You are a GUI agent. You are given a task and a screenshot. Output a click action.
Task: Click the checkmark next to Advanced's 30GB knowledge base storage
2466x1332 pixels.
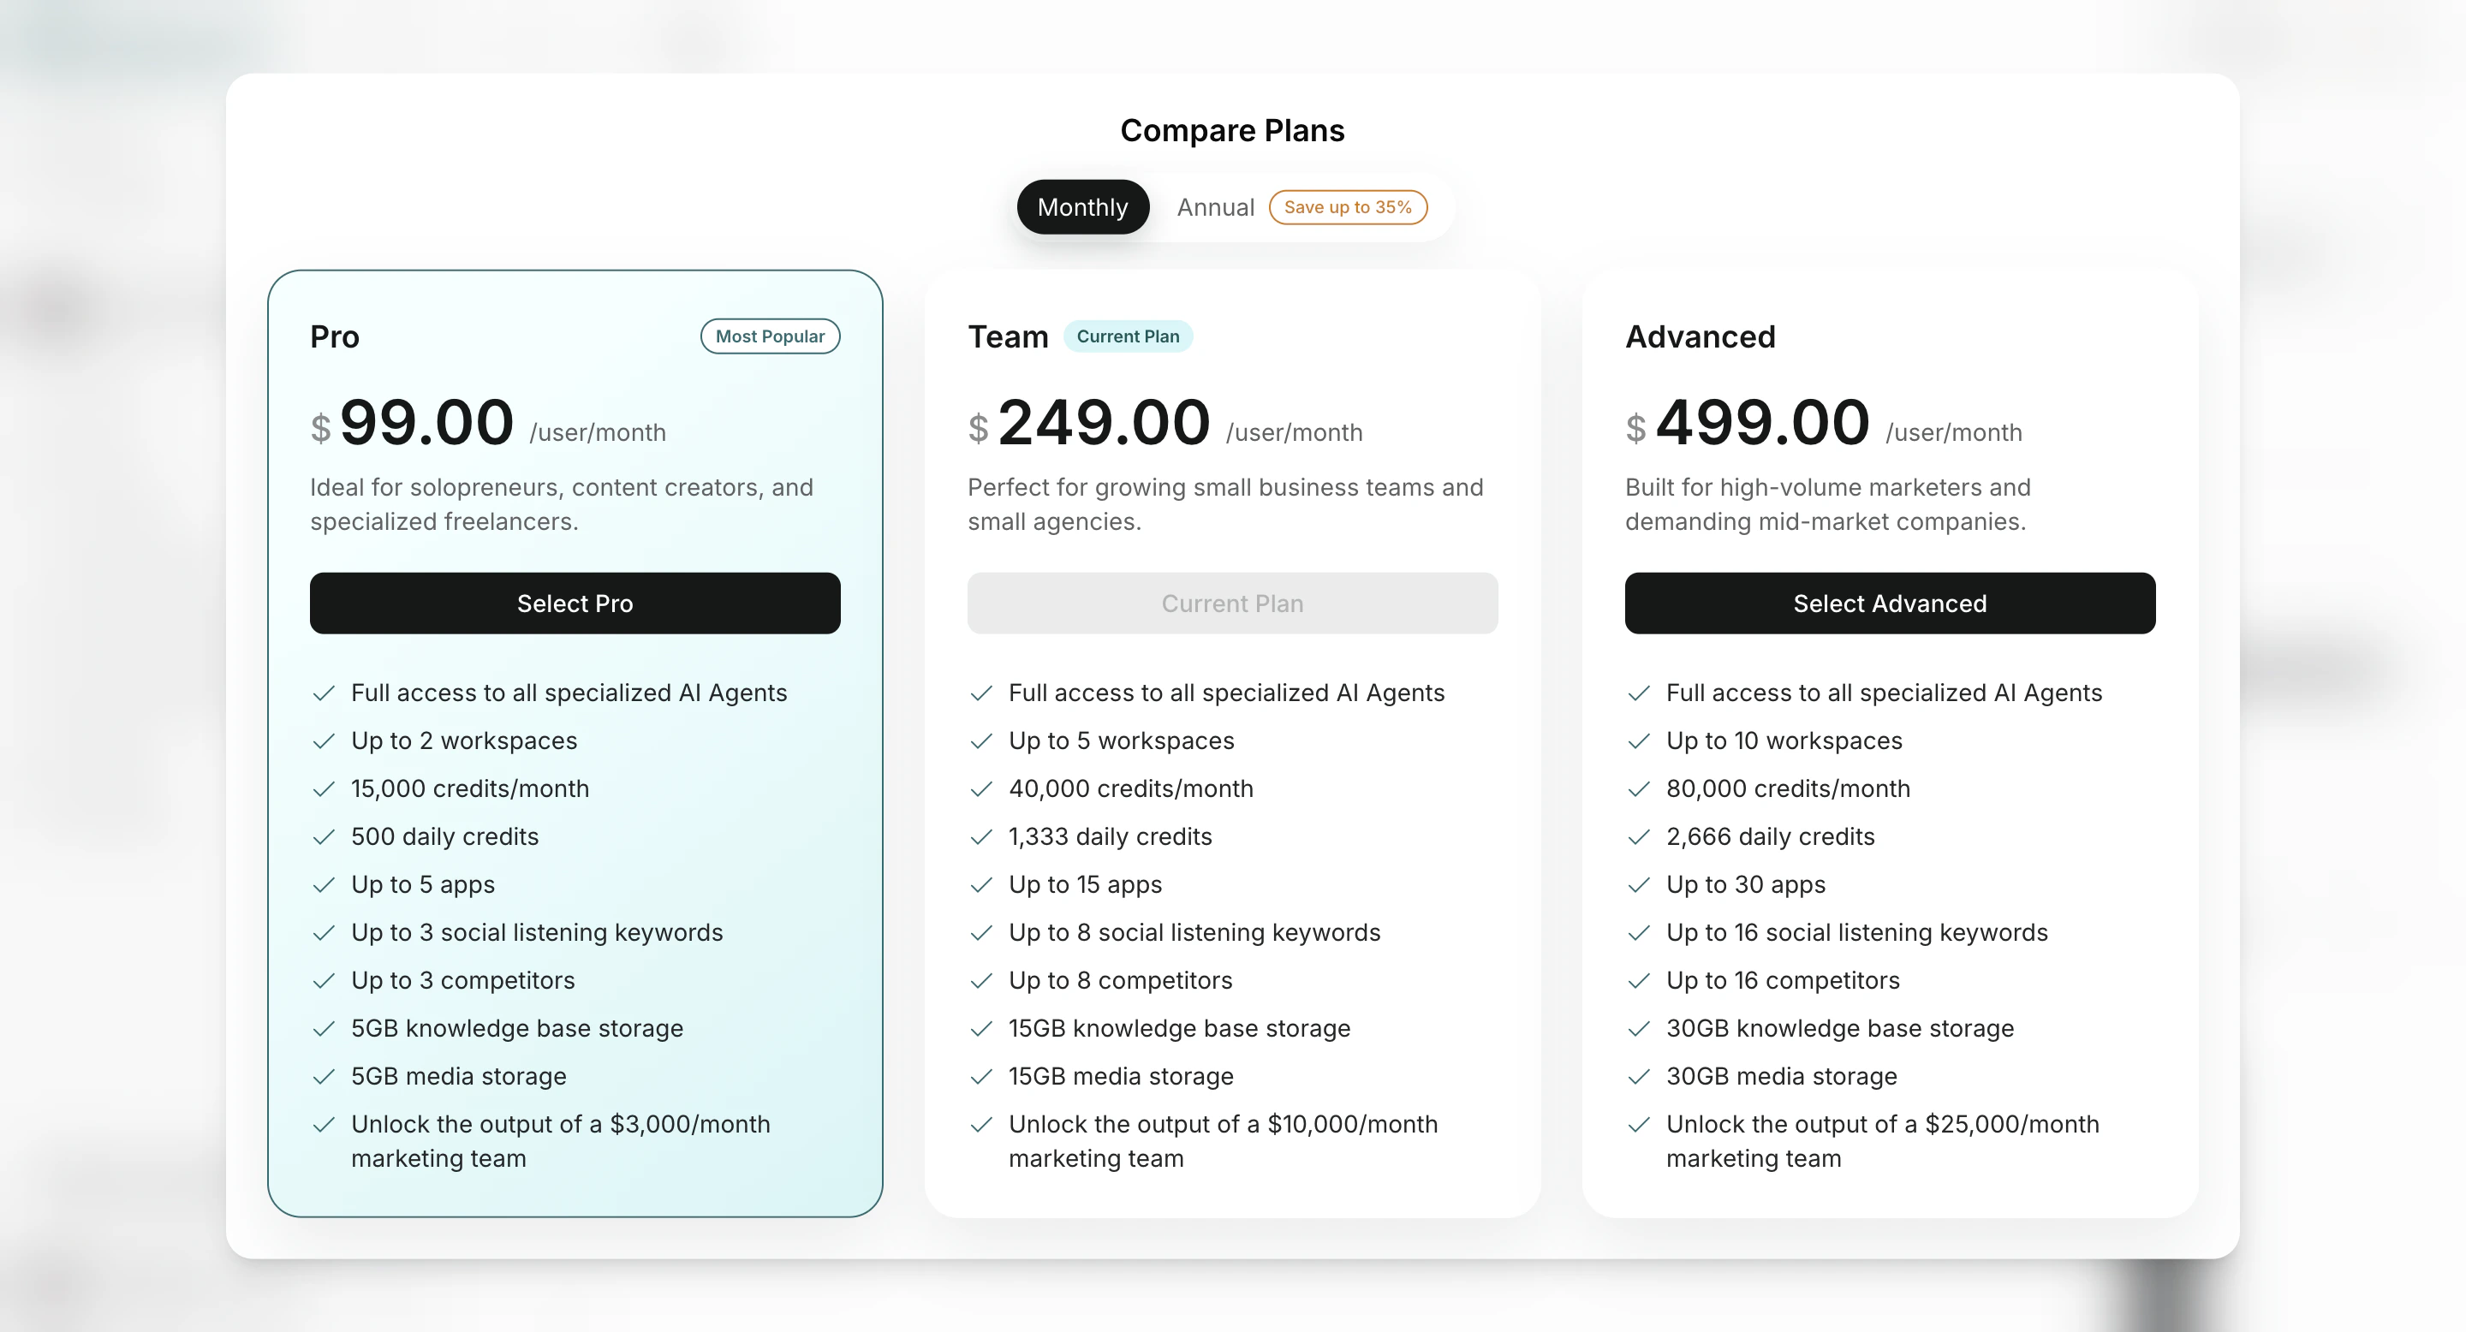[x=1639, y=1028]
